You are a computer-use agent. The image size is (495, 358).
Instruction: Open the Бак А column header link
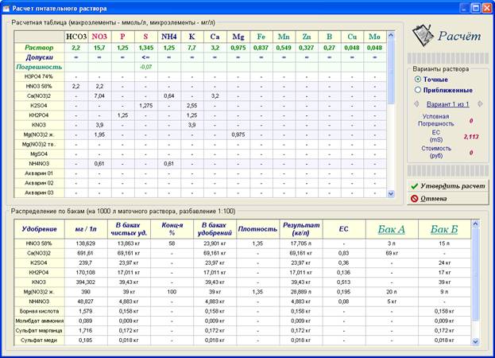(x=391, y=229)
